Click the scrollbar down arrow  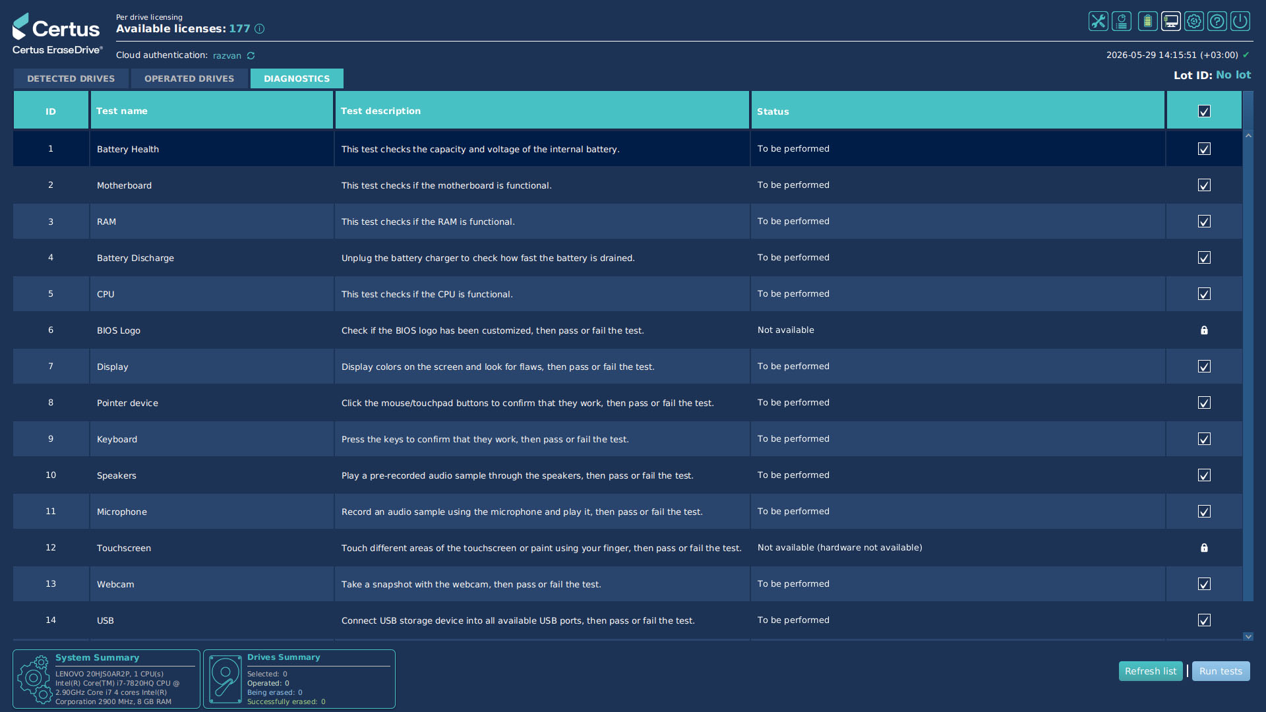coord(1248,637)
